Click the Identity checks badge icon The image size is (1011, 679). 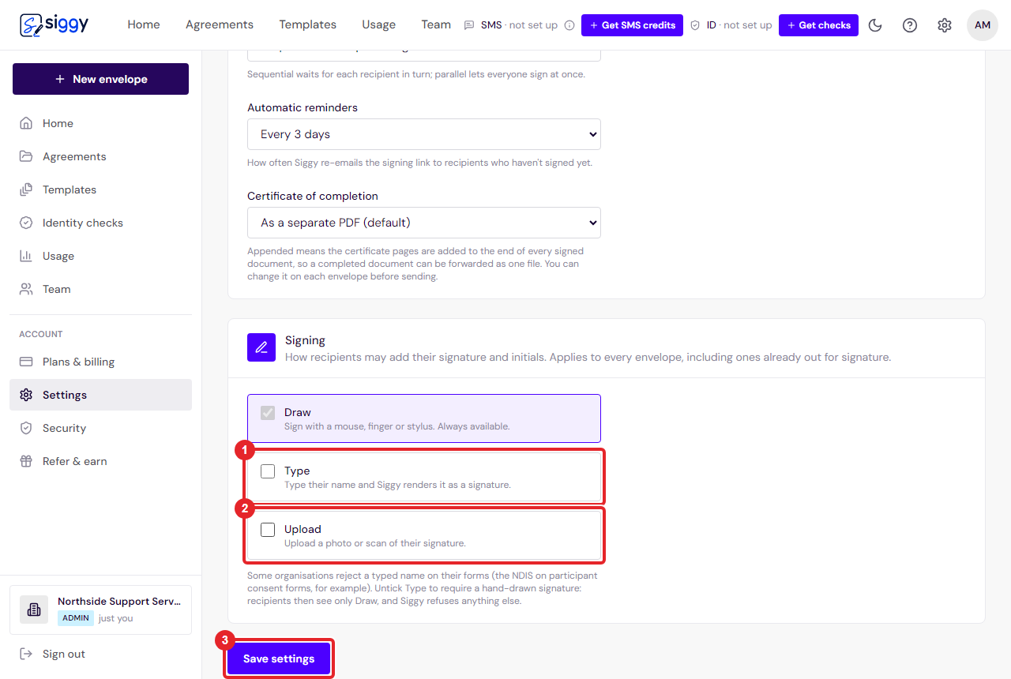pyautogui.click(x=26, y=223)
